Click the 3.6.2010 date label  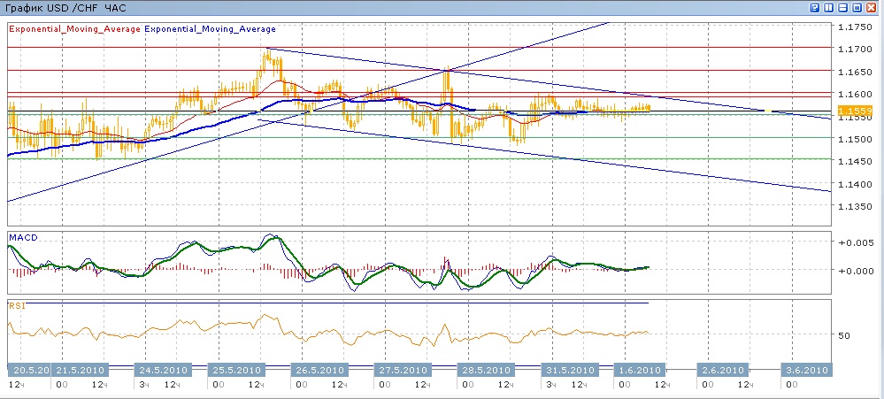[x=804, y=370]
